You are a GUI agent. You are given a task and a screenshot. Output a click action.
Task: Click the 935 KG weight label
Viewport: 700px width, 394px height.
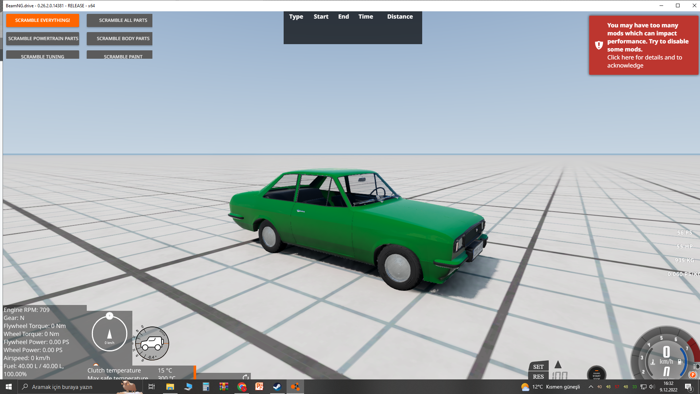[x=684, y=260]
